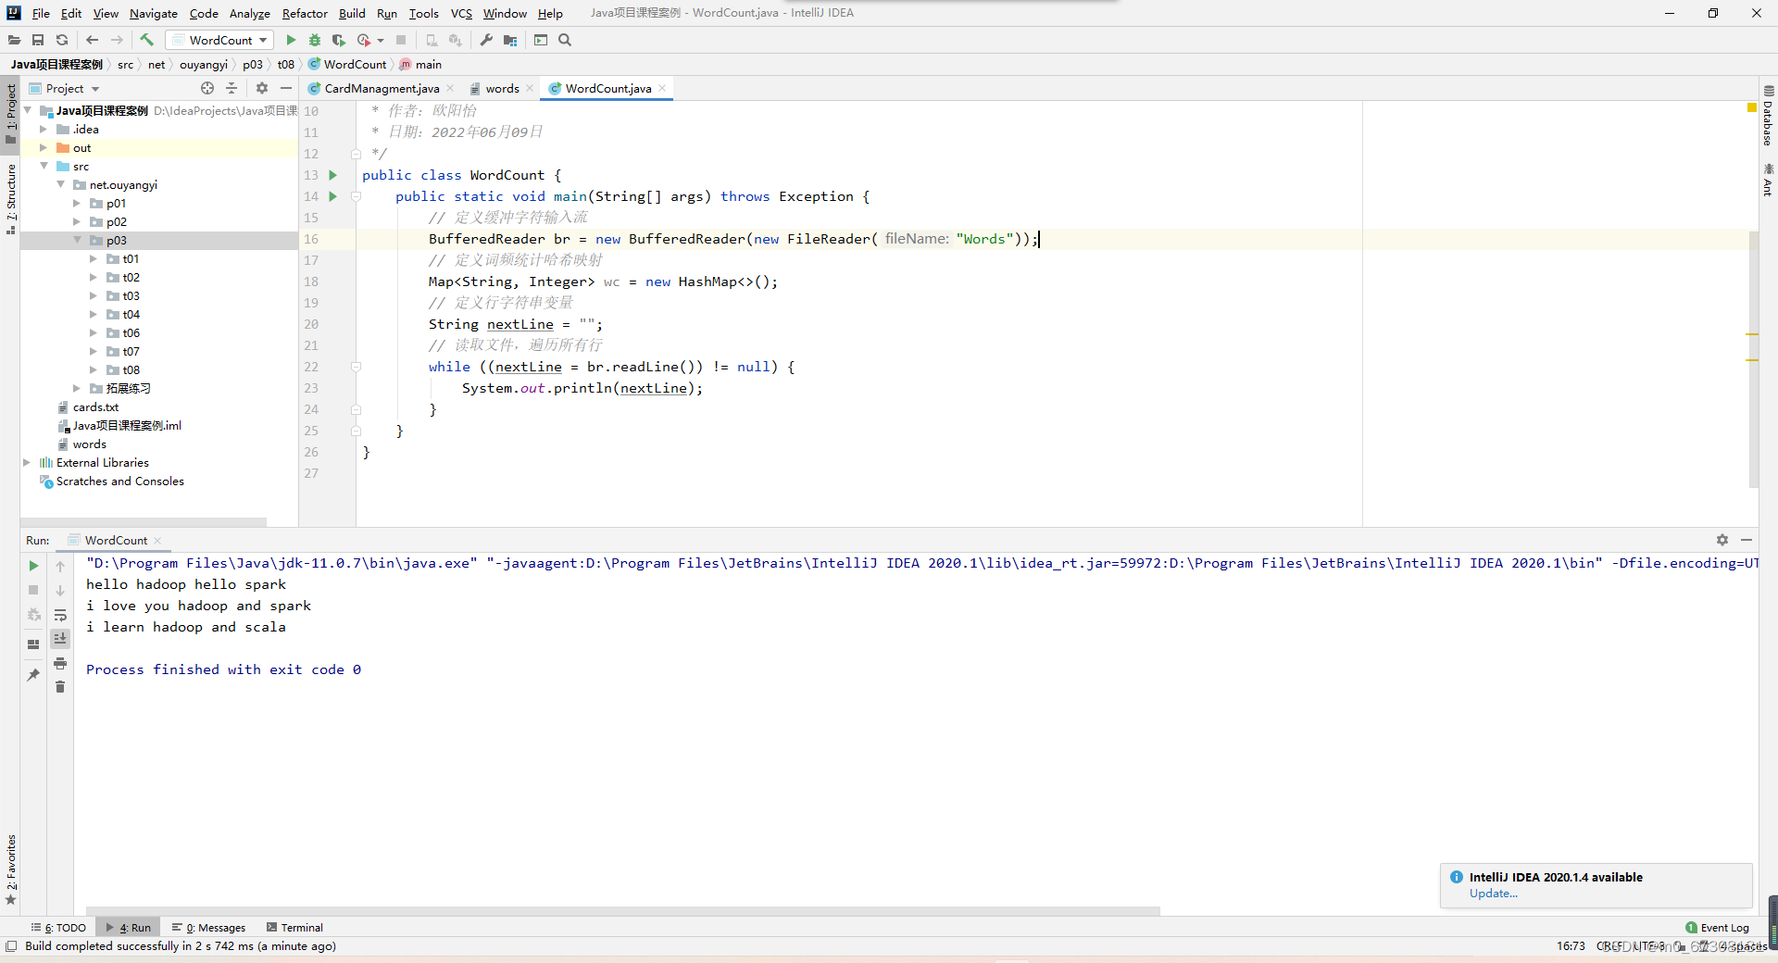Pin the Run tab

pos(33,675)
